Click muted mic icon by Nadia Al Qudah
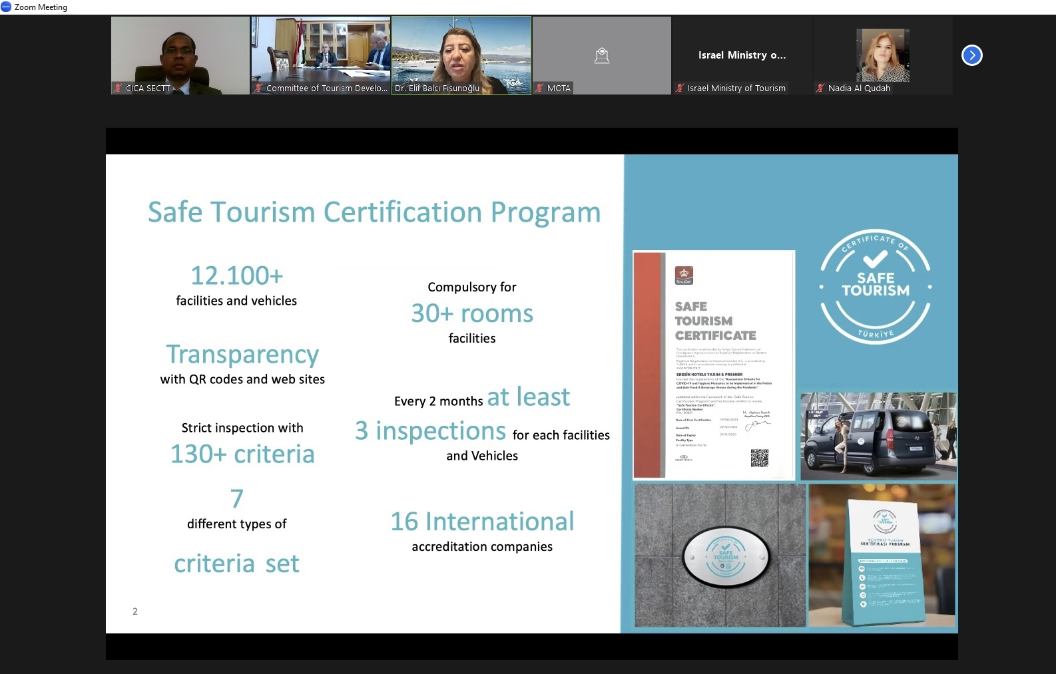Screen dimensions: 1056x674 820,88
